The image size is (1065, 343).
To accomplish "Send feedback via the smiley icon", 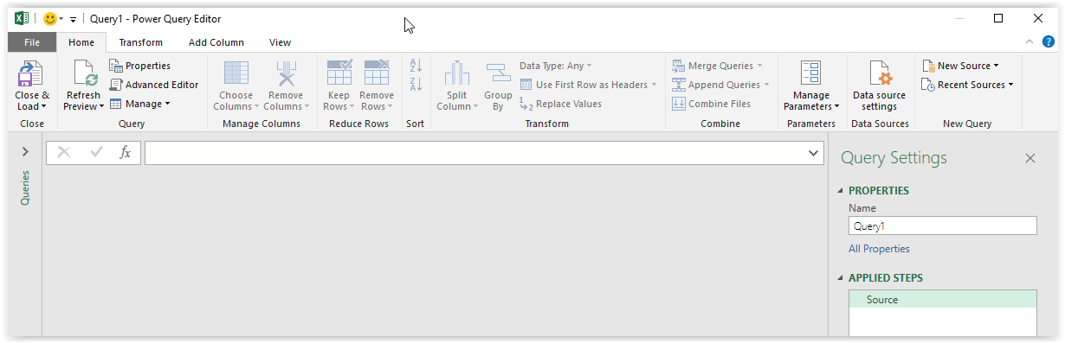I will click(49, 18).
